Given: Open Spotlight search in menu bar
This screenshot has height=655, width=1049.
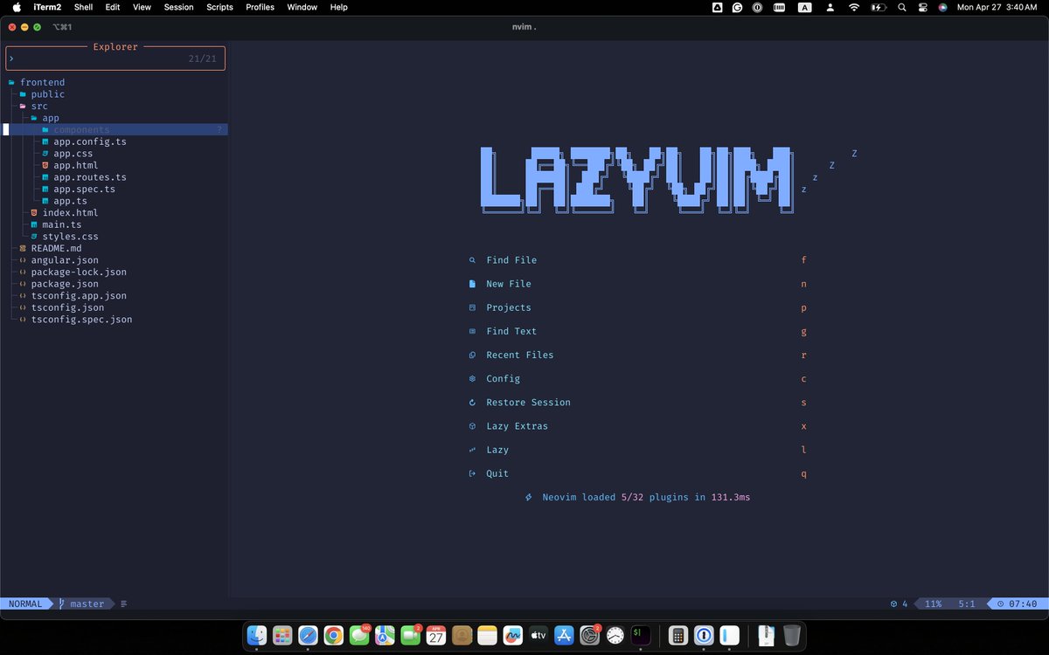Looking at the screenshot, I should tap(902, 7).
